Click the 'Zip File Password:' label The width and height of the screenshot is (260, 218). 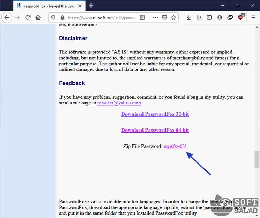click(143, 146)
